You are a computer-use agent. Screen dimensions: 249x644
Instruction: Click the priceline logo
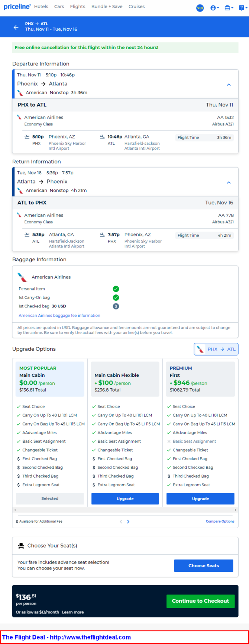(17, 7)
